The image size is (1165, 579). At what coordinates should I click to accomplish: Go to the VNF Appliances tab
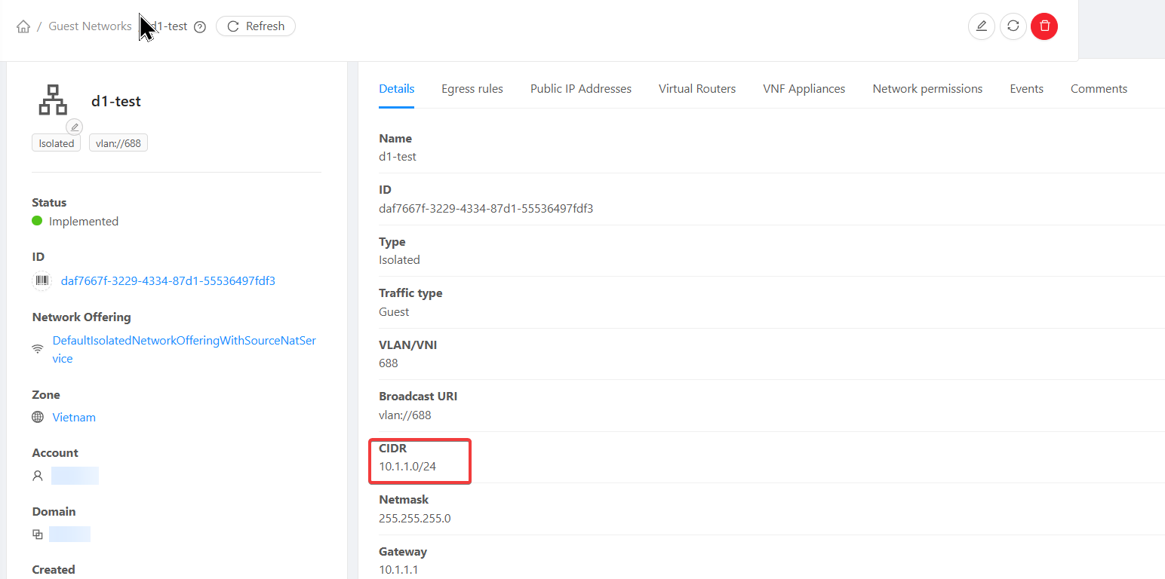pyautogui.click(x=804, y=89)
